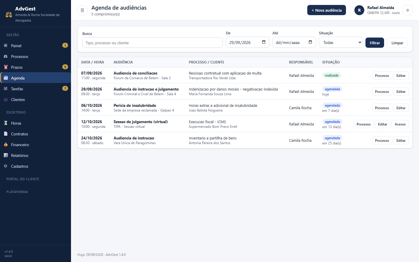This screenshot has height=262, width=419.
Task: Open the Situação dropdown
Action: click(341, 43)
